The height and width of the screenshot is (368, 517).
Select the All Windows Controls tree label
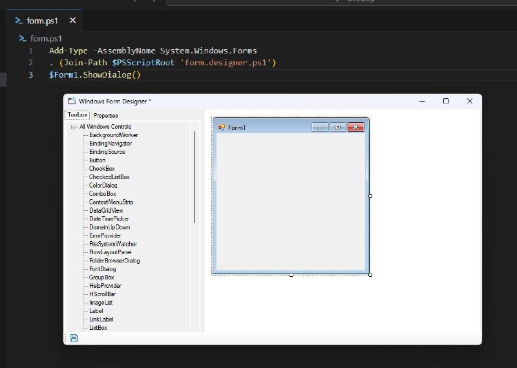(105, 127)
